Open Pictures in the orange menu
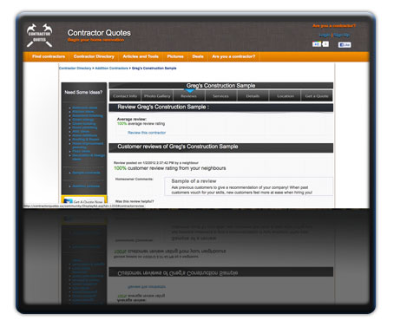Screen dimensions: 394x320 [175, 56]
